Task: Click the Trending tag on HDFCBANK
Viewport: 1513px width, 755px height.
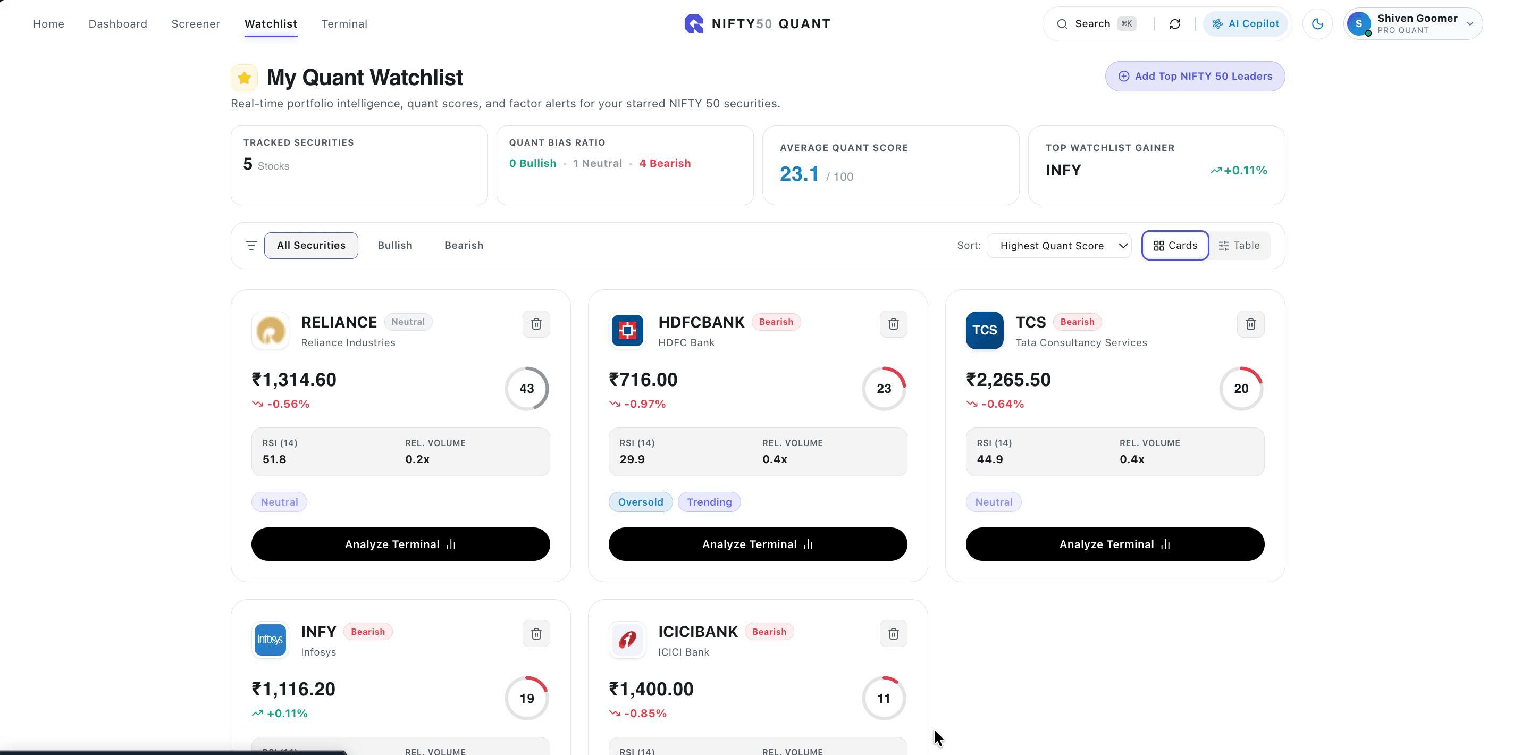Action: tap(709, 502)
